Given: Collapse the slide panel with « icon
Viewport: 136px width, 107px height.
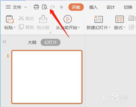Looking at the screenshot, I should [x=5, y=42].
